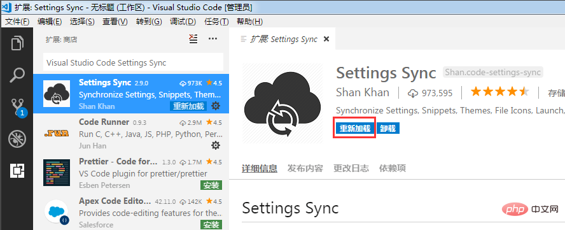
Task: Select the Apex Code Editor row
Action: click(131, 212)
